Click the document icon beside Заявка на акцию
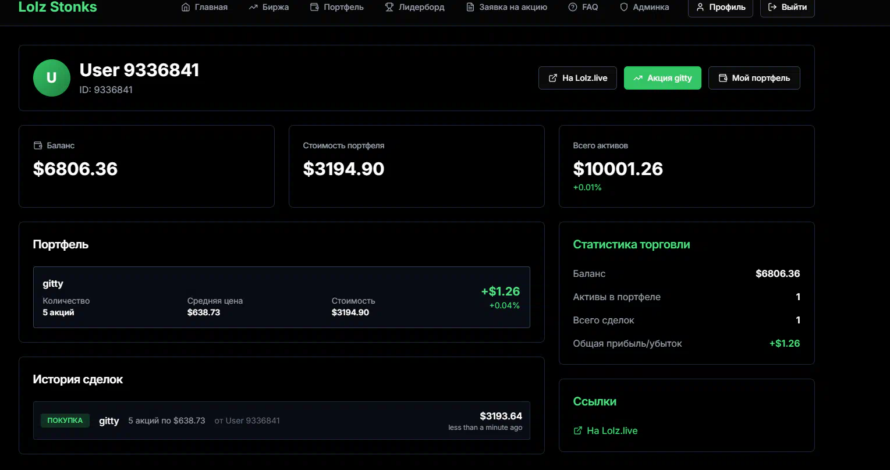The width and height of the screenshot is (890, 470). 470,8
